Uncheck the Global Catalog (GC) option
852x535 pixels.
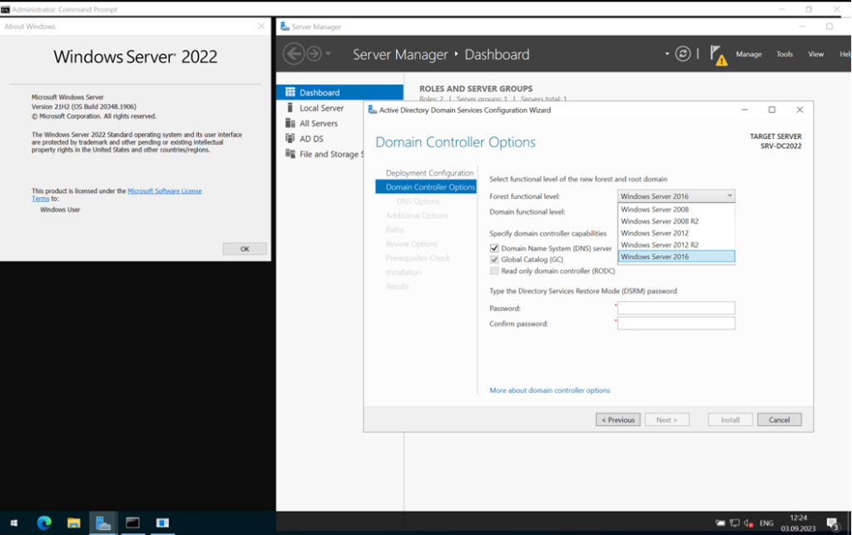pyautogui.click(x=492, y=259)
